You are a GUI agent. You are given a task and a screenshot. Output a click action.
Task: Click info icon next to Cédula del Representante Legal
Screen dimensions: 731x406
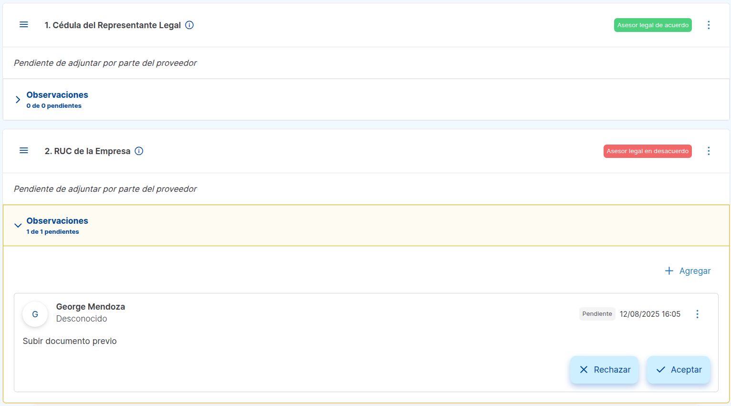(189, 25)
